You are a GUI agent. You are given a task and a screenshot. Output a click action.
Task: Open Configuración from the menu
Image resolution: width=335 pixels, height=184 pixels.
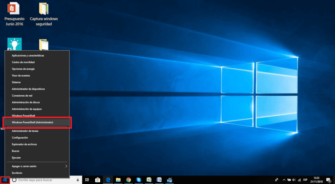pyautogui.click(x=37, y=138)
